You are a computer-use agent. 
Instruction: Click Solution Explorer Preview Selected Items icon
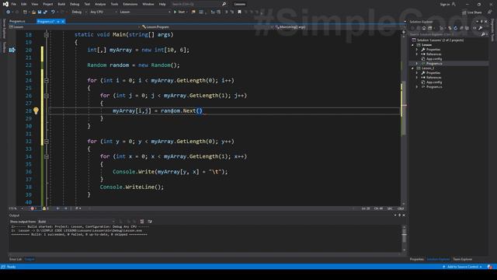[x=474, y=28]
